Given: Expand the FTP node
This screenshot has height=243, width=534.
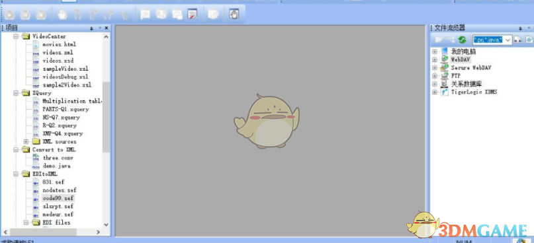Looking at the screenshot, I should pos(435,76).
